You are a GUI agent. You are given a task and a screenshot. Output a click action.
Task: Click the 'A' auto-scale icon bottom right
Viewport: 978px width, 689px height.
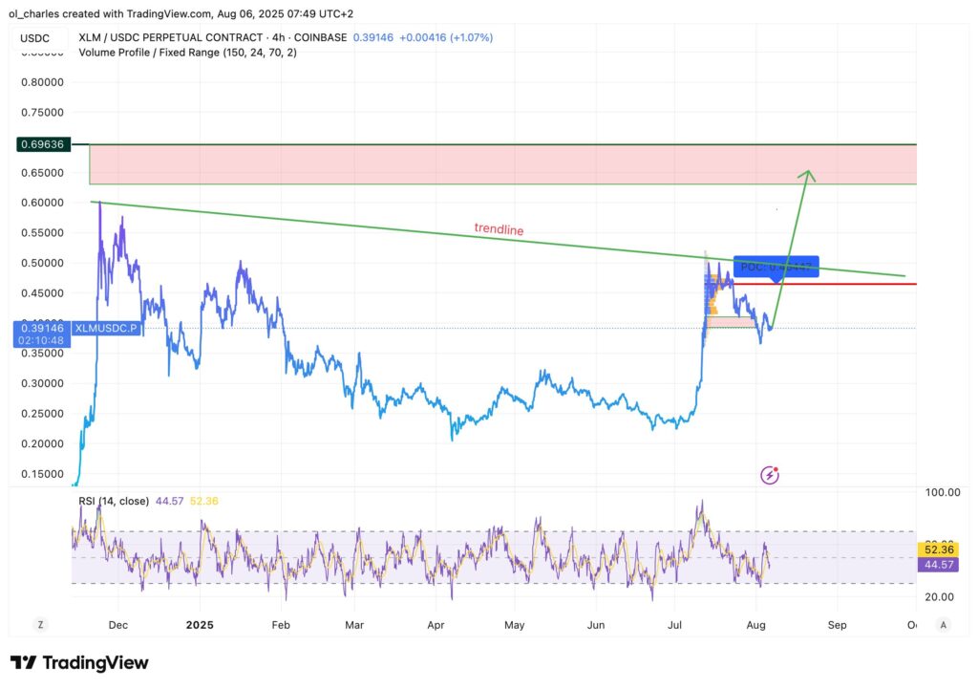944,624
